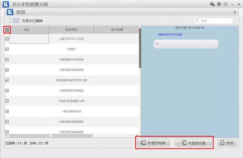Select the 10690691036509 cell
243x158 pixels.
[x=71, y=59]
